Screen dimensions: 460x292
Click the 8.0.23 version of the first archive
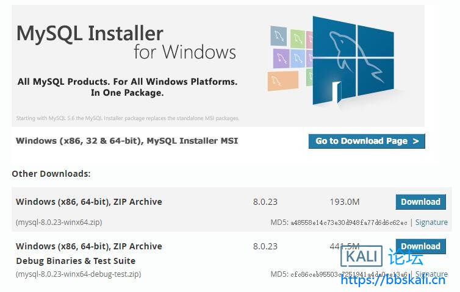tap(265, 202)
